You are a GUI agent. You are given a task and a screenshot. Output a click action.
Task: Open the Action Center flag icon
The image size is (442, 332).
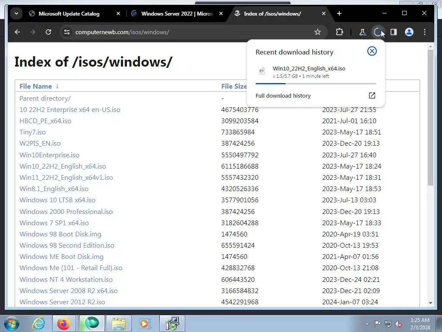click(377, 324)
